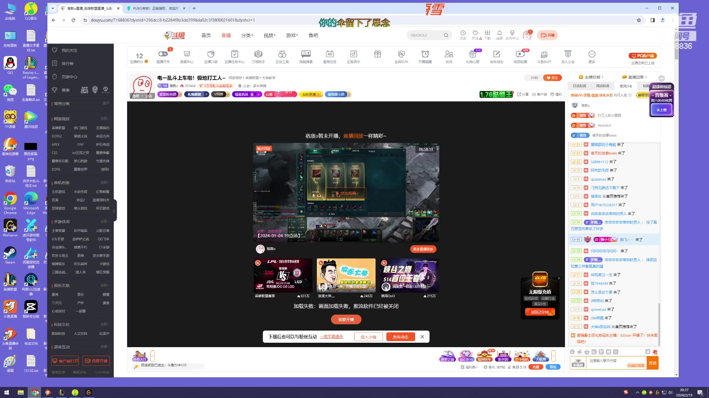Click the 发布动态 orange button
This screenshot has width=709, height=398.
pos(400,337)
